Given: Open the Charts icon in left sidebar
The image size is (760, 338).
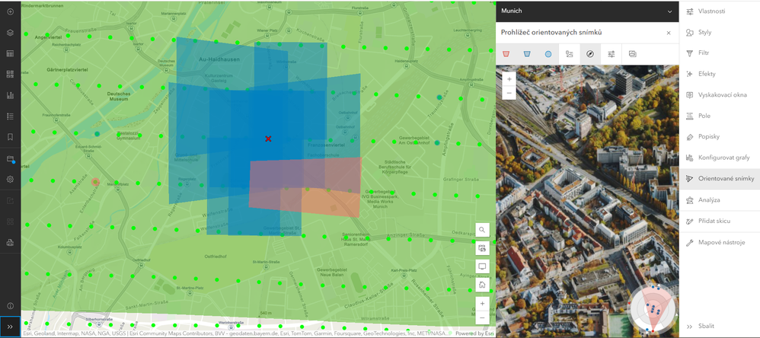Looking at the screenshot, I should click(10, 95).
